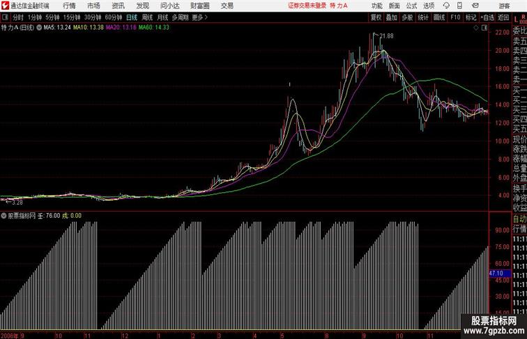Open the mobile phone icon in title bar
Screen dimensions: 527x339
click(x=460, y=6)
